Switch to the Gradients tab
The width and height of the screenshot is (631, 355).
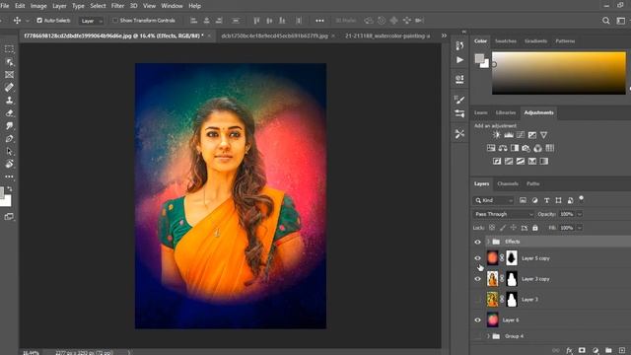535,41
